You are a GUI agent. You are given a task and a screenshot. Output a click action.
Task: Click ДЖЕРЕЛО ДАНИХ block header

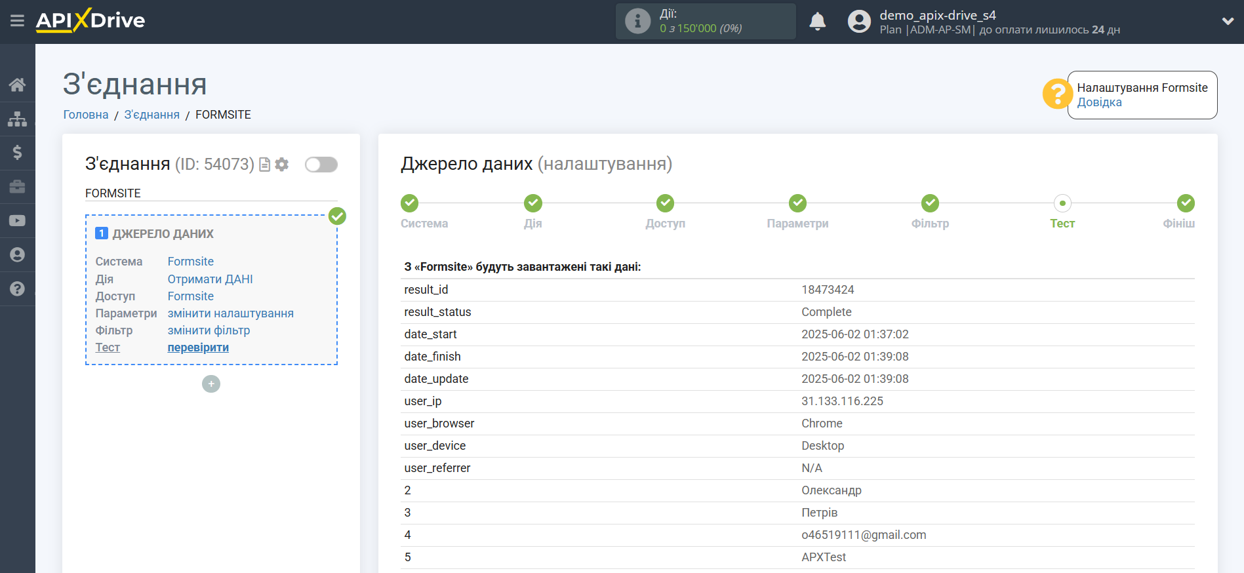click(x=163, y=234)
